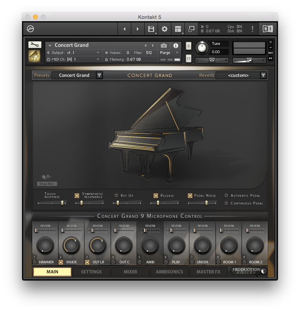
Task: Enable the Continuous Pedal option
Action: pos(226,203)
